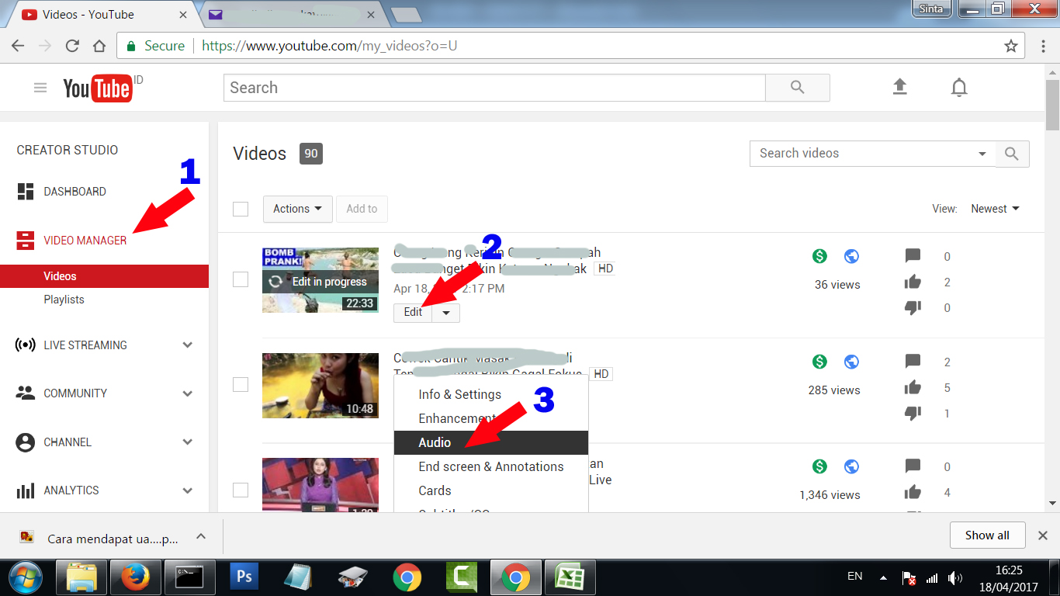Click the YouTube Search input field
Image resolution: width=1060 pixels, height=596 pixels.
pos(494,88)
